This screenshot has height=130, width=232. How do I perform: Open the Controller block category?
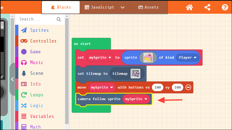[43, 41]
